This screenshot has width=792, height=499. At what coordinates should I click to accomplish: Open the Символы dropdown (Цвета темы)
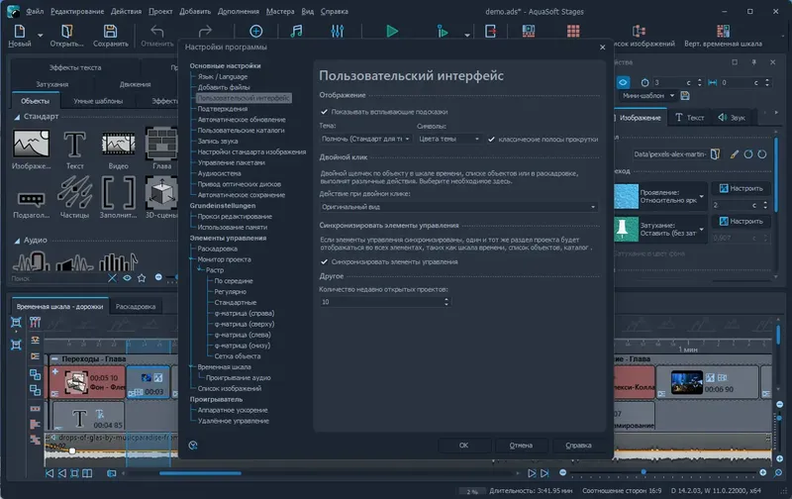449,139
